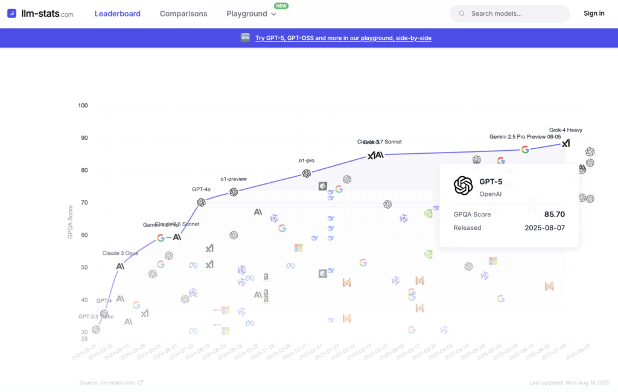Click the OpenAI logo in GPT-5 tooltip
Viewport: 618px width, 392px height.
[463, 186]
